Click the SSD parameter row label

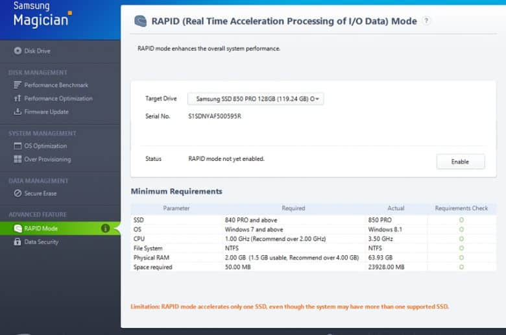click(139, 220)
